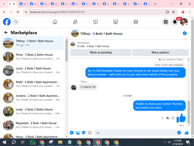
Task: Show hidden system tray icons chevron
Action: pyautogui.click(x=165, y=142)
